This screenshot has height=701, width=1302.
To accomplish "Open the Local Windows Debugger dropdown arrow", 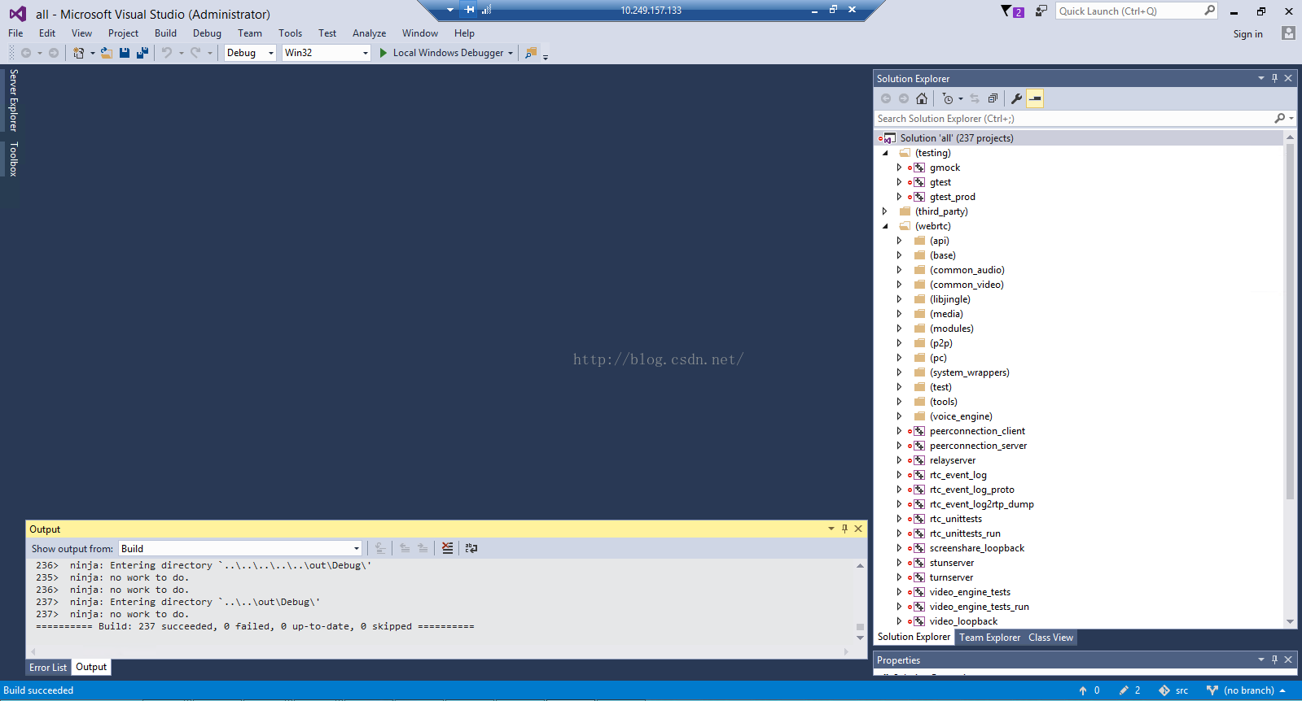I will coord(511,53).
